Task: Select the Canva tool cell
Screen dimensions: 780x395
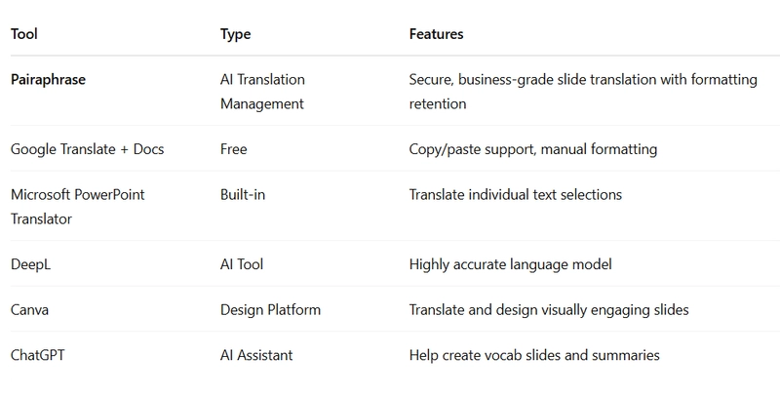Action: point(30,310)
